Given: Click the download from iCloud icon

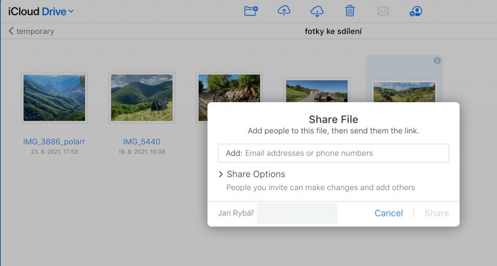Looking at the screenshot, I should click(x=317, y=11).
